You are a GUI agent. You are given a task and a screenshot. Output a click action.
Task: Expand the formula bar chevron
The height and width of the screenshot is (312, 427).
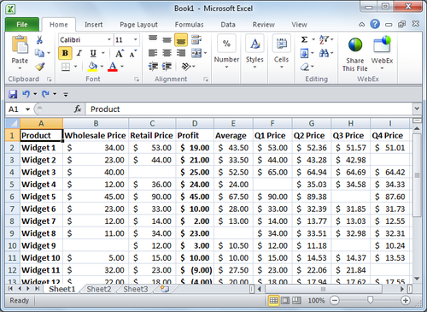[x=417, y=109]
